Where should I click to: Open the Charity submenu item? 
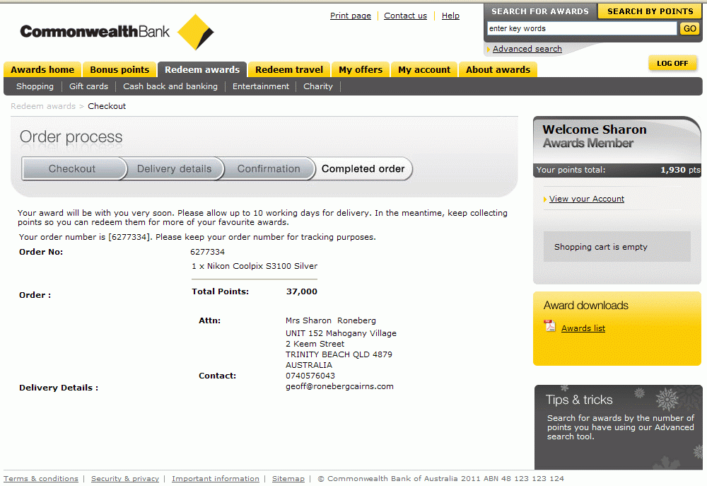coord(318,86)
